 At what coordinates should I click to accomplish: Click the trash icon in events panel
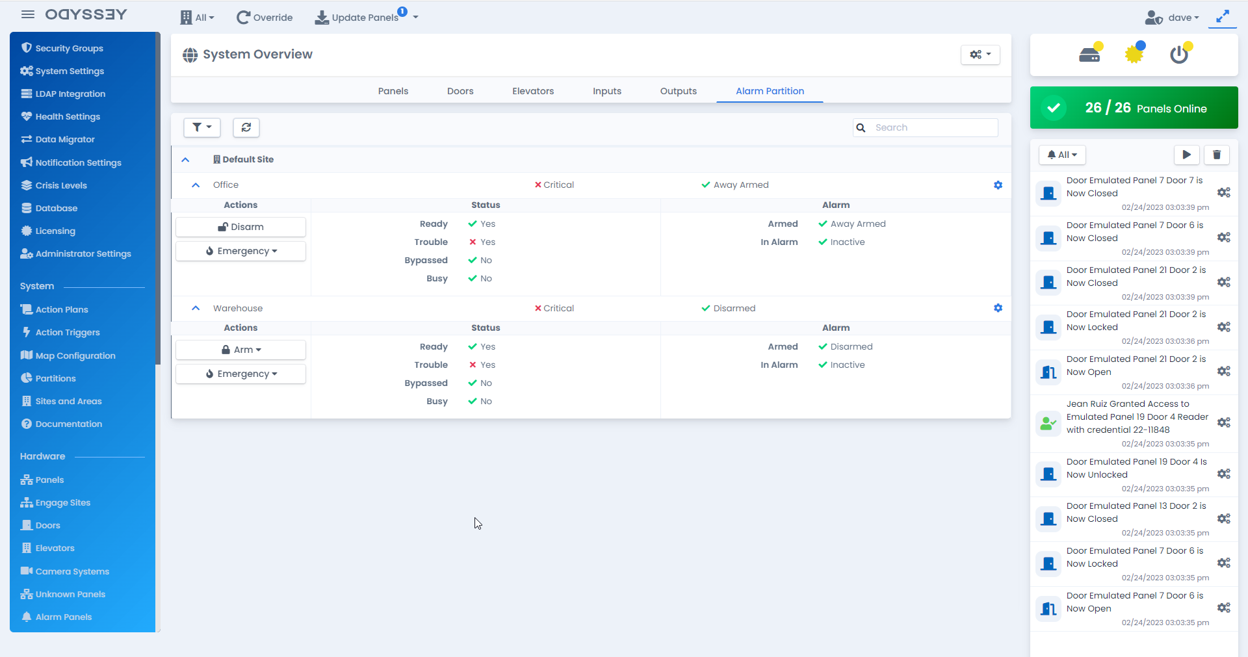click(x=1216, y=155)
